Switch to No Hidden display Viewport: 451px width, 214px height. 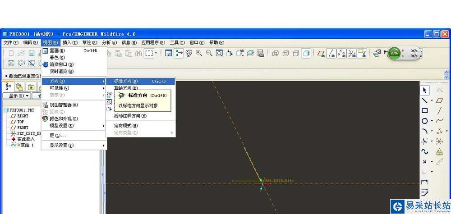coord(296,54)
